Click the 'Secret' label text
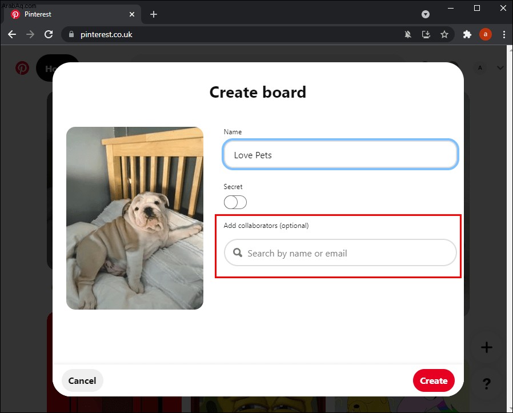Image resolution: width=513 pixels, height=413 pixels. click(233, 187)
